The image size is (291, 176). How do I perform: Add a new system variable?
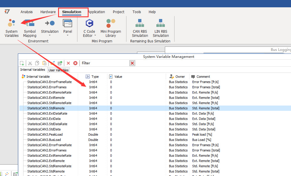22,63
